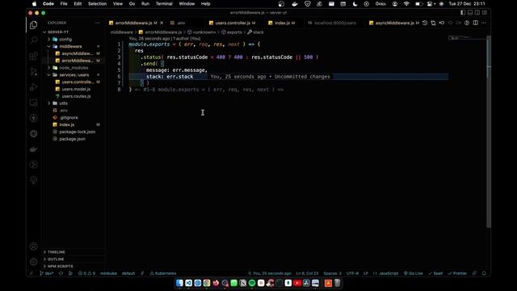
Task: Open the Source Control view
Action: click(33, 71)
